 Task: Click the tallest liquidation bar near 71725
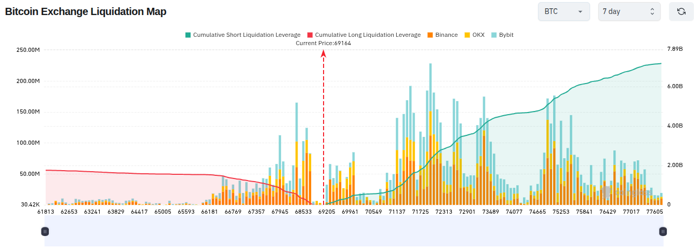click(x=430, y=134)
